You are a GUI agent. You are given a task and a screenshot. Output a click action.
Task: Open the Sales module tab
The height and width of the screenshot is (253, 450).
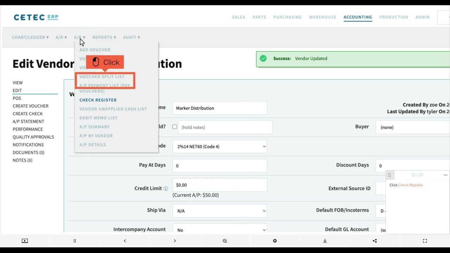point(238,17)
